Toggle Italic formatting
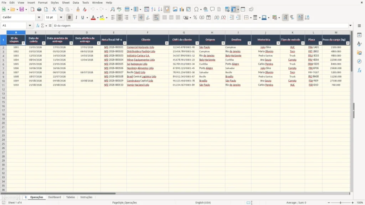Image resolution: width=365 pixels, height=205 pixels. click(76, 17)
